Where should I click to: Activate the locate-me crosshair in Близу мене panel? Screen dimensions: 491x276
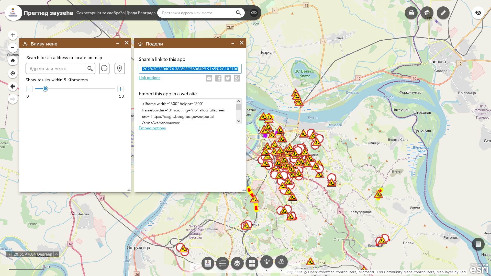pos(104,68)
